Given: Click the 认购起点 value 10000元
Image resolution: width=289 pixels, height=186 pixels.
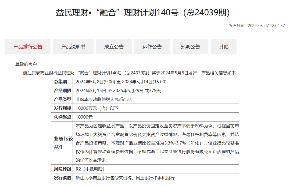Looking at the screenshot, I should tap(84, 117).
